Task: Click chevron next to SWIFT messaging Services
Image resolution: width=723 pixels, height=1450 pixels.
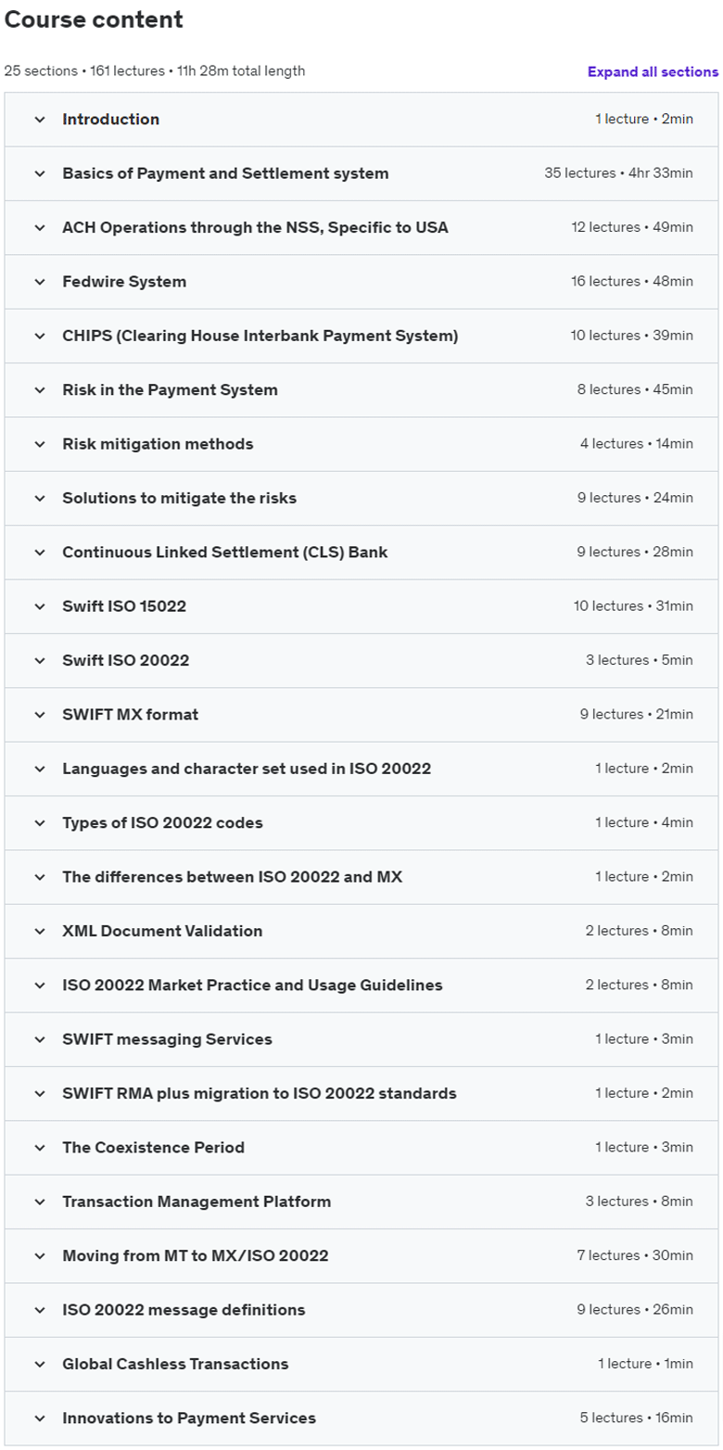Action: pyautogui.click(x=40, y=1039)
